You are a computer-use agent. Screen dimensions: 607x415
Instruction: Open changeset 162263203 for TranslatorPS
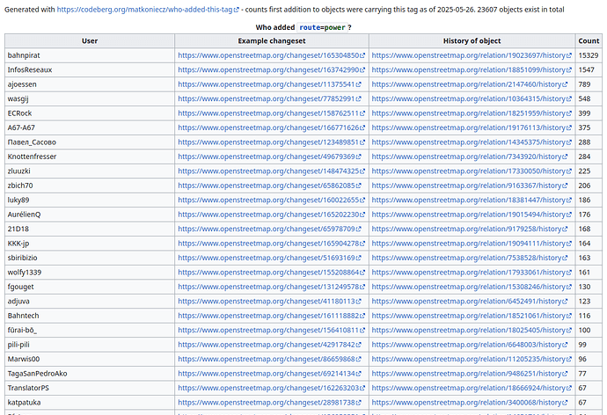coord(271,389)
